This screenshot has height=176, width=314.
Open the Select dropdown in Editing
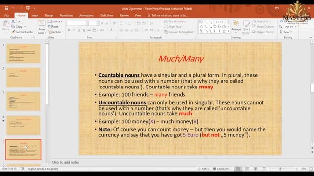tap(287, 32)
